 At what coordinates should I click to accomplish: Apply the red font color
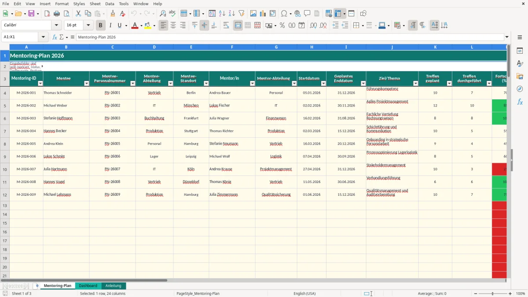[135, 26]
